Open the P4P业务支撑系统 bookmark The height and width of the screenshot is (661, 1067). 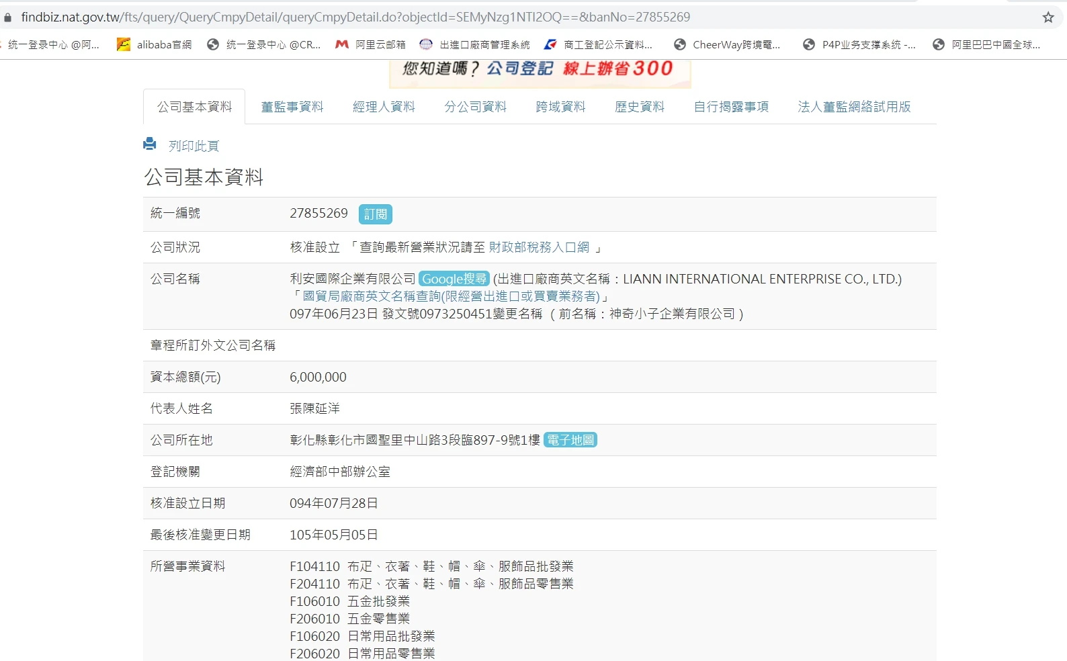859,45
